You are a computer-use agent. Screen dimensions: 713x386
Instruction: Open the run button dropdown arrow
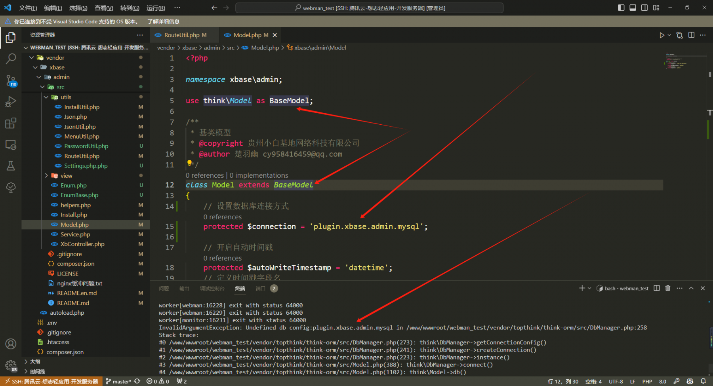pos(669,35)
